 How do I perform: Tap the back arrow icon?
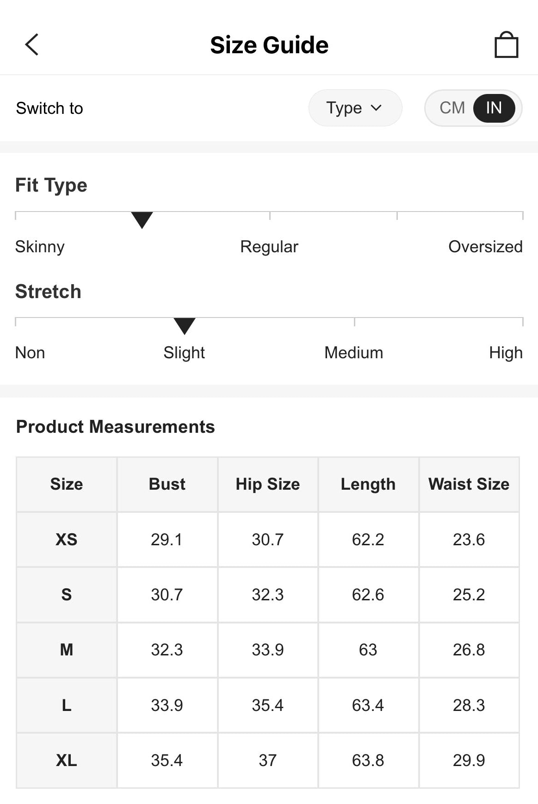(x=31, y=45)
